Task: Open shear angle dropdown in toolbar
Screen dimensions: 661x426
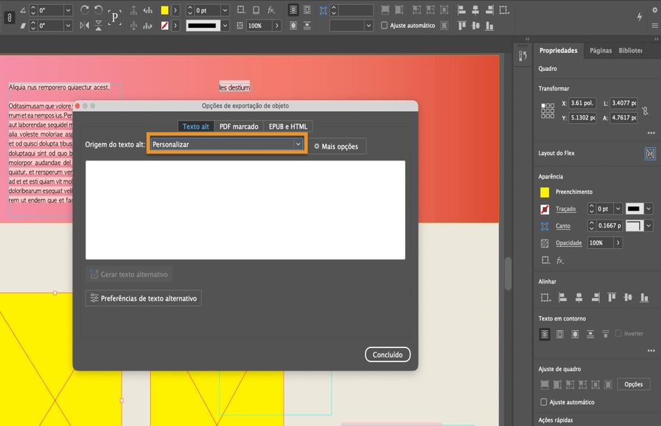Action: (68, 25)
